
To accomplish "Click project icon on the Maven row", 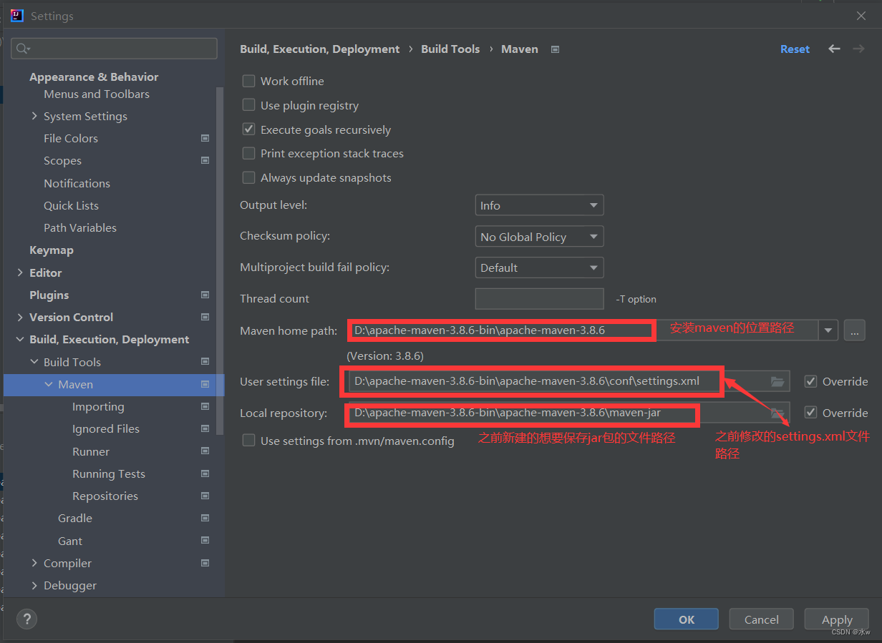I will 205,384.
